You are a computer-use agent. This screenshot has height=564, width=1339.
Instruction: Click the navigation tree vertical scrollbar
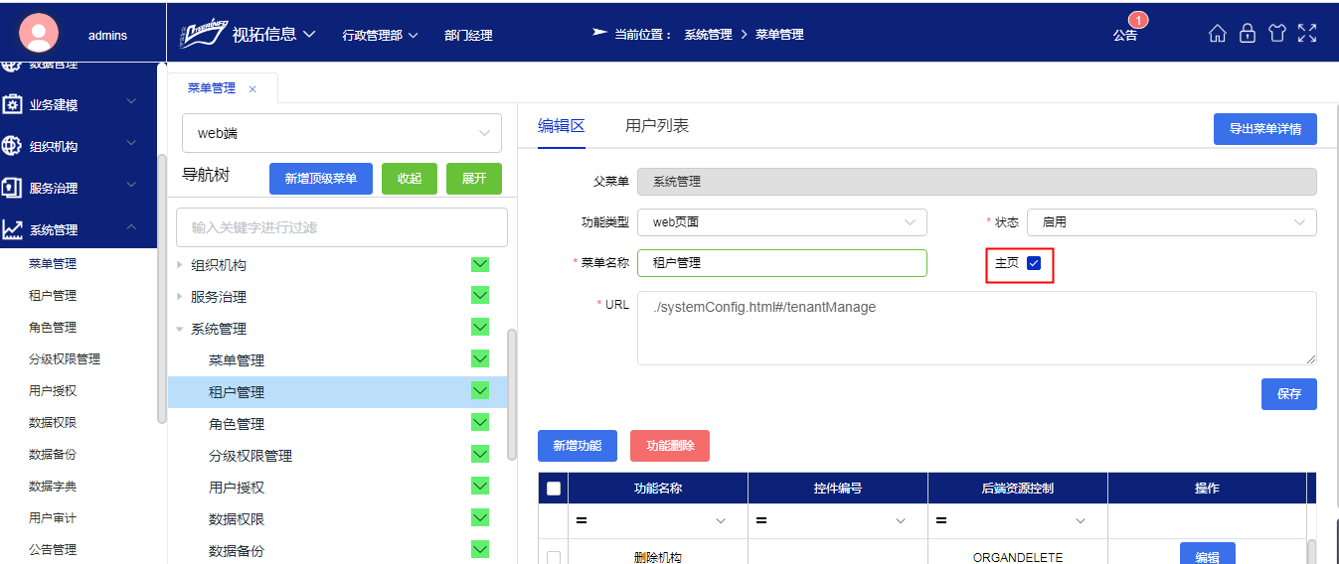click(x=512, y=394)
